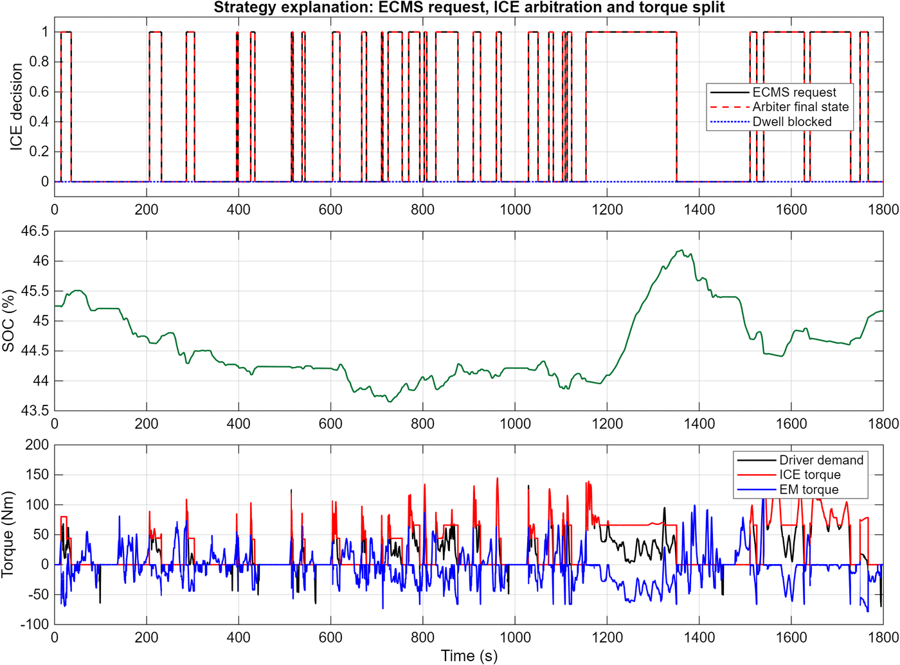The height and width of the screenshot is (665, 900).
Task: Click the 0.8 tick on ICE decision axis
Action: click(x=39, y=62)
